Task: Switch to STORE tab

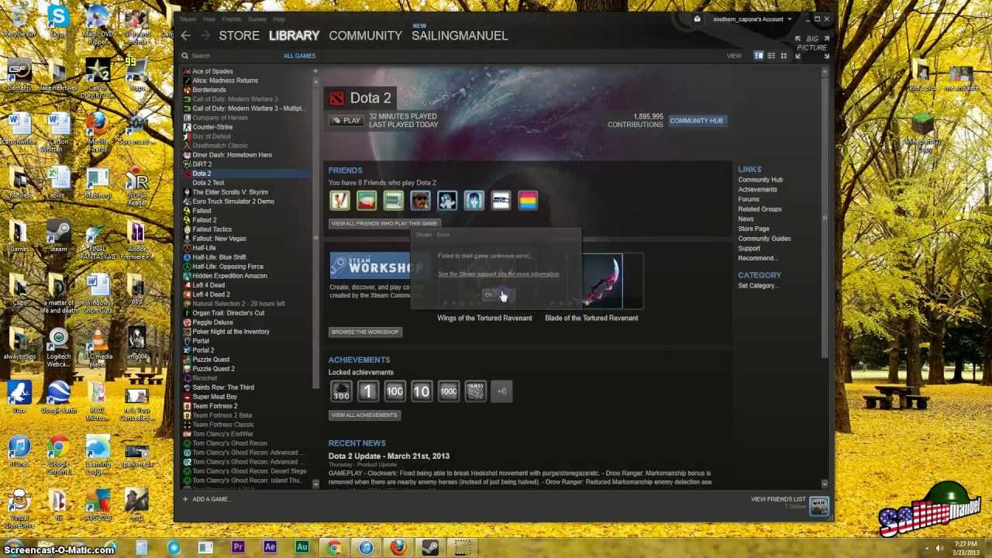Action: click(239, 36)
